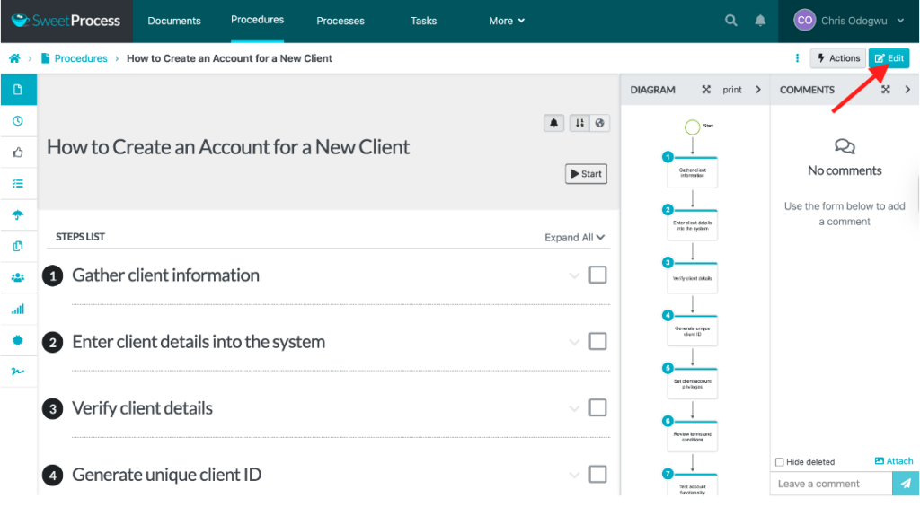This screenshot has height=507, width=920.
Task: Send the comment with paper plane icon
Action: coord(906,484)
